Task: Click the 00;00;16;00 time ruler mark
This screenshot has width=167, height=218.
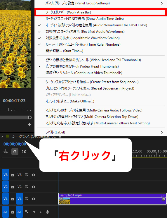Action: tap(157, 151)
